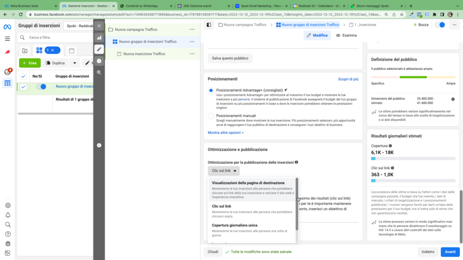Open the Duplica dropdown arrow
The width and height of the screenshot is (463, 260).
tap(74, 63)
